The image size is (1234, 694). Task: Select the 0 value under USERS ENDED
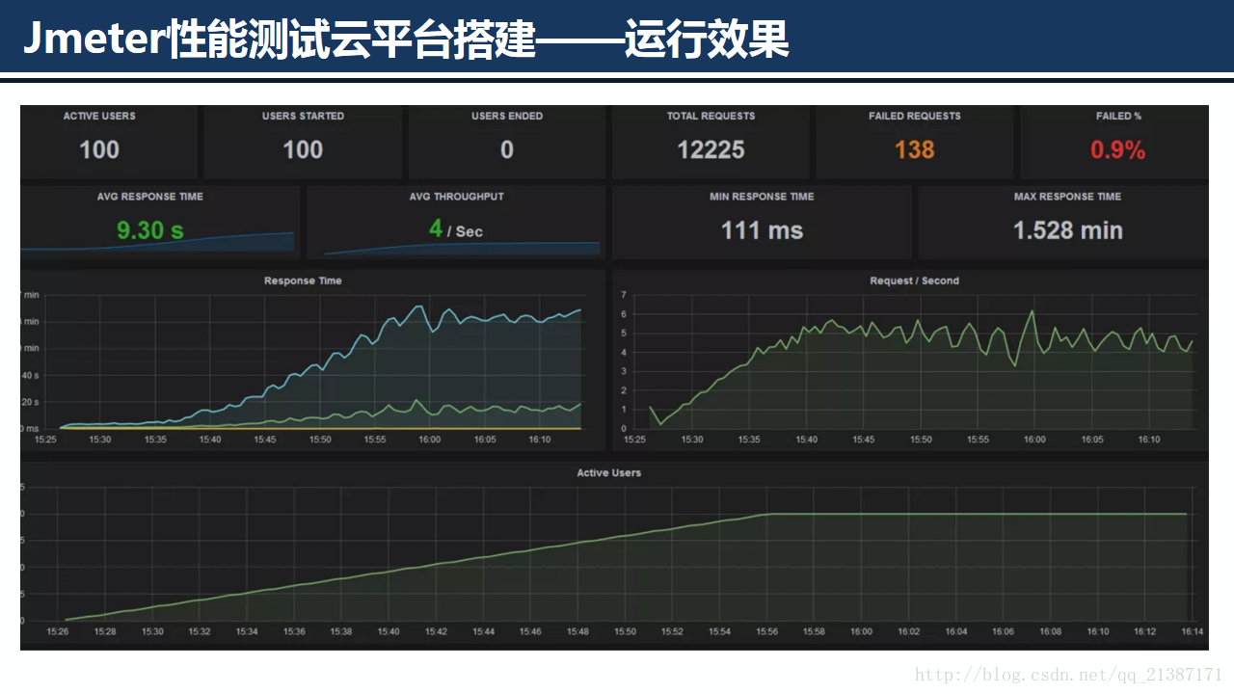507,149
